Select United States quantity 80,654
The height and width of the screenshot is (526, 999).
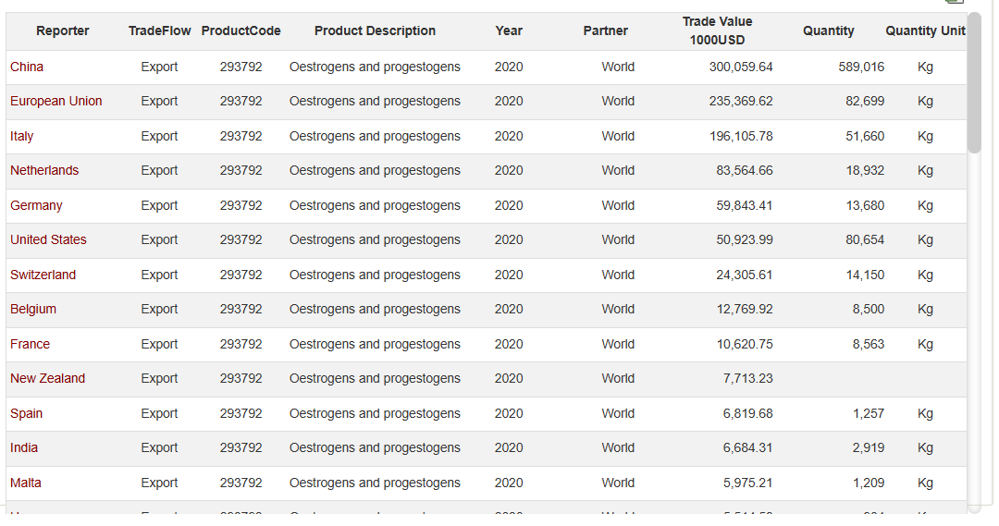point(865,240)
